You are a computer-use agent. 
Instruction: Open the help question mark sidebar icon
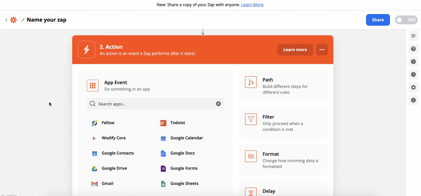(413, 49)
